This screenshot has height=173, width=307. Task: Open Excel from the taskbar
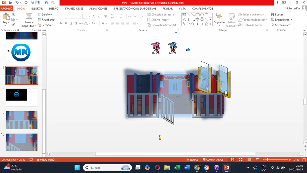pyautogui.click(x=177, y=168)
